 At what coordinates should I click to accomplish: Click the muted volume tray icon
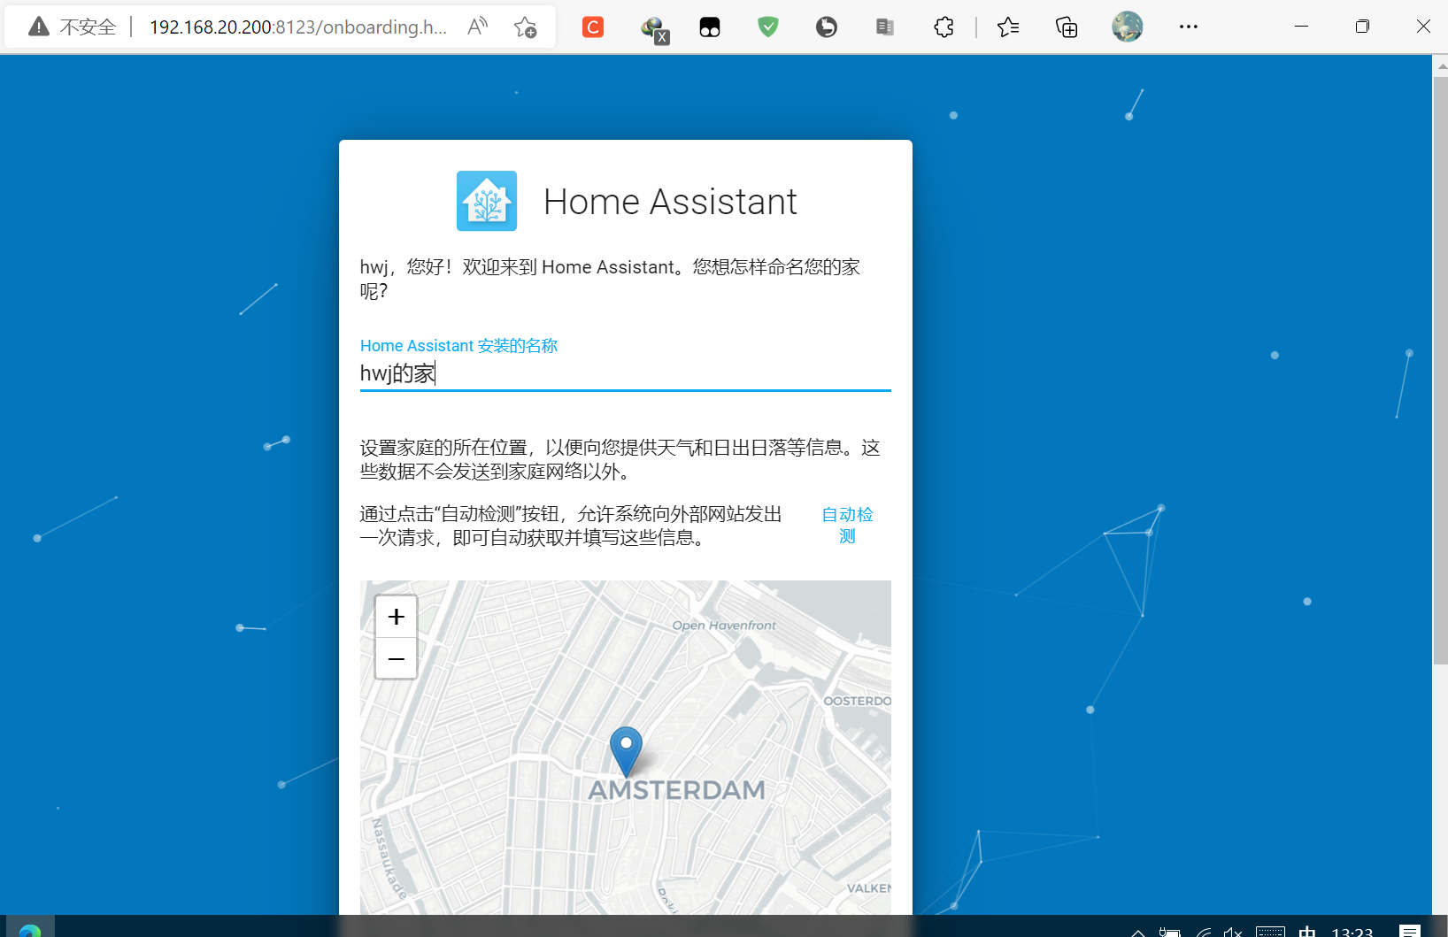[1233, 933]
